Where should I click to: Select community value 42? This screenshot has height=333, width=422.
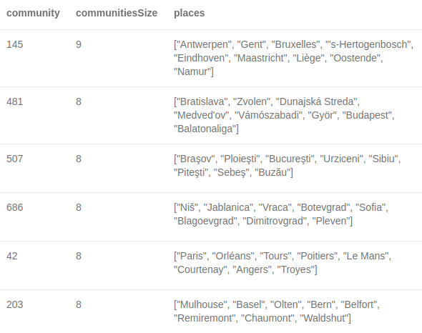pyautogui.click(x=12, y=256)
